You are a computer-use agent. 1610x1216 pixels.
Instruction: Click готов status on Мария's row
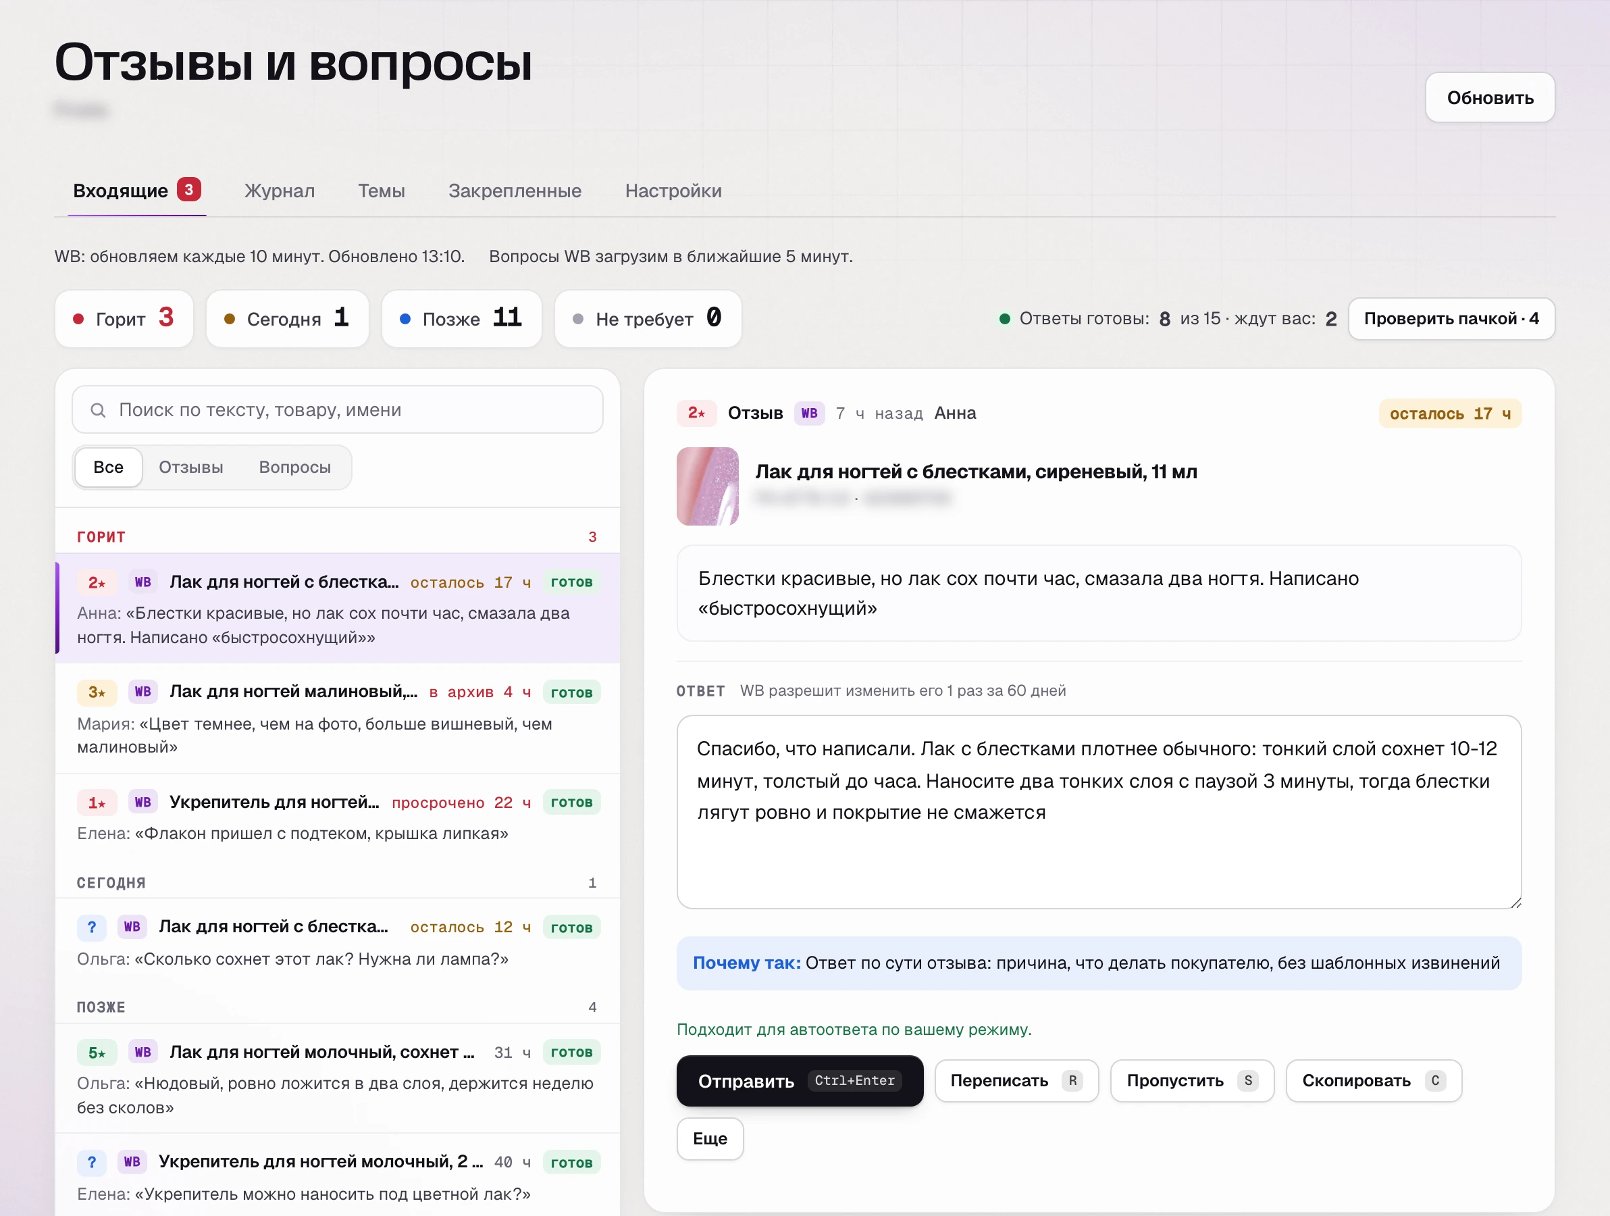571,692
